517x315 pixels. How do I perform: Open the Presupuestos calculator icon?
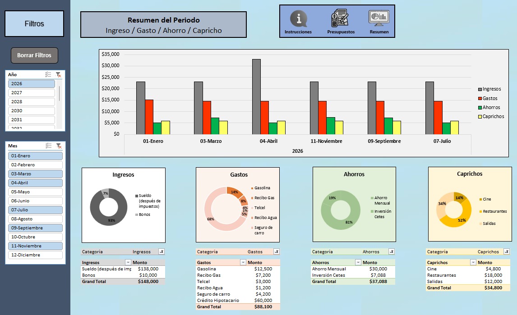pyautogui.click(x=340, y=19)
